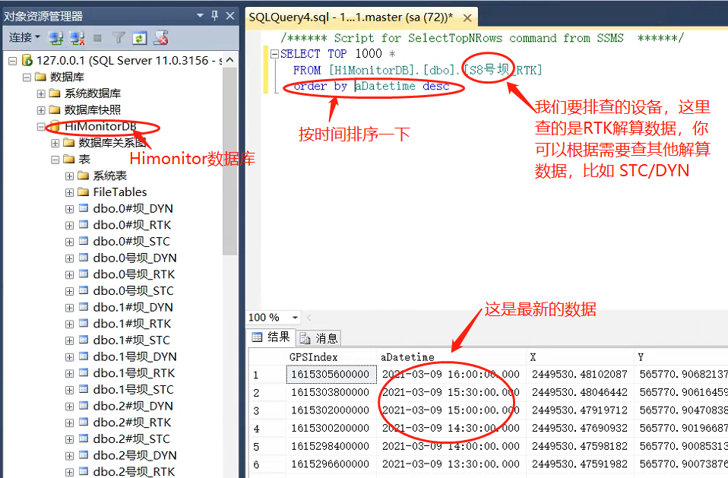Collapse the HiMonitorDB database node
Screen dimensions: 728x478
(x=41, y=126)
